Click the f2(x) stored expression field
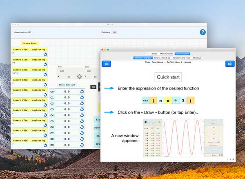Viewport: 245px width, 179px height. tap(27, 74)
